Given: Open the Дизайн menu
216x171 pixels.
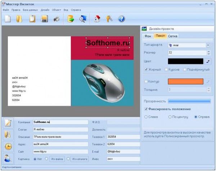Looking at the screenshot, I should pos(45,10).
